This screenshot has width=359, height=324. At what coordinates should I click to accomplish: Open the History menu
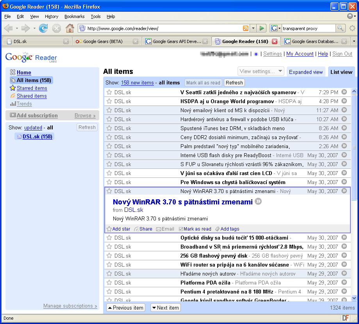[52, 16]
